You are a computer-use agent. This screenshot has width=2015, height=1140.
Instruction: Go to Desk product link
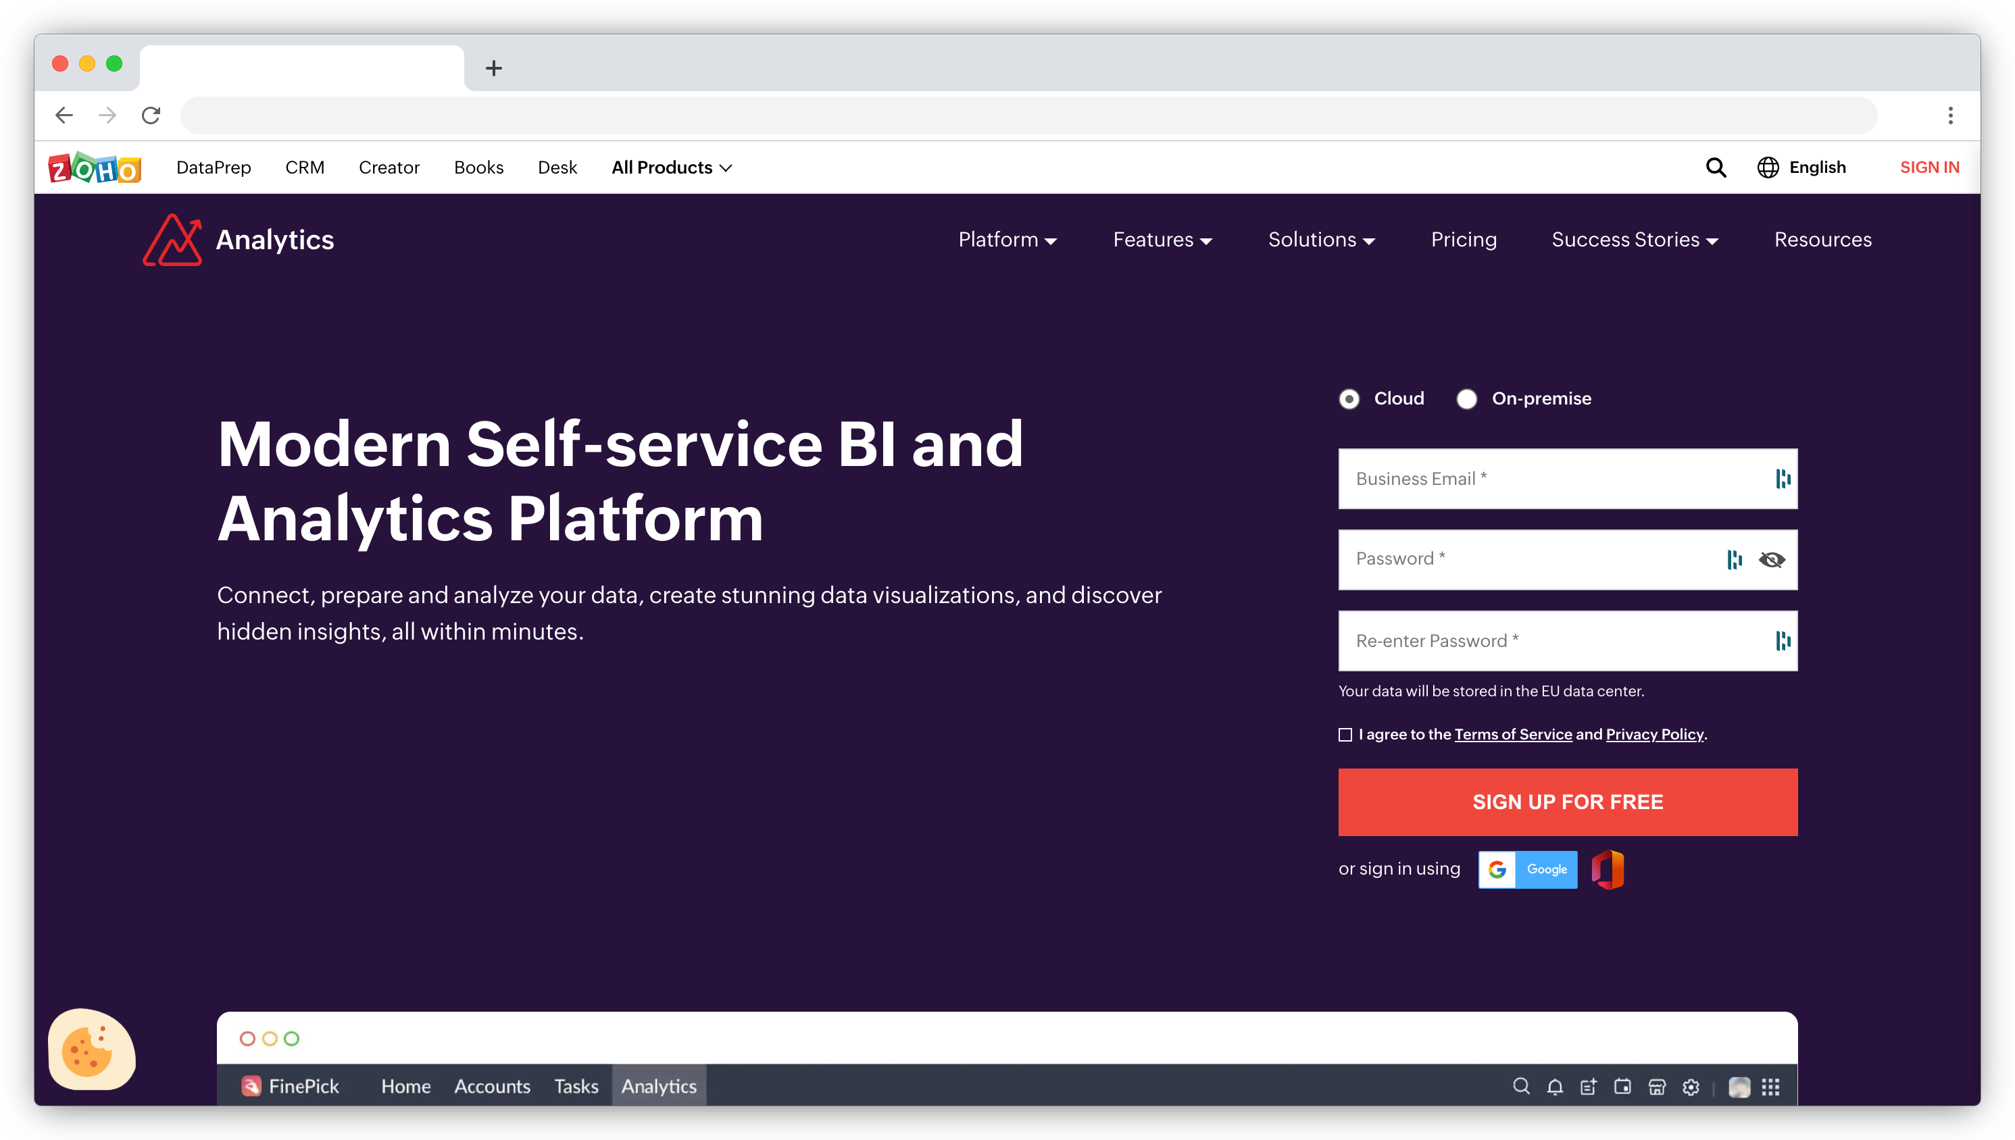[557, 167]
